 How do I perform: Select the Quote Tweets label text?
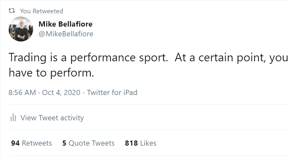point(92,143)
